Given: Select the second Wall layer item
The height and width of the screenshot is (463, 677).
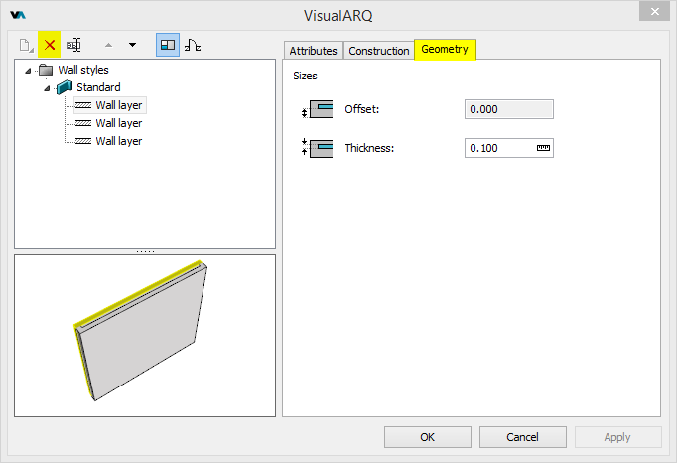Looking at the screenshot, I should pos(118,123).
